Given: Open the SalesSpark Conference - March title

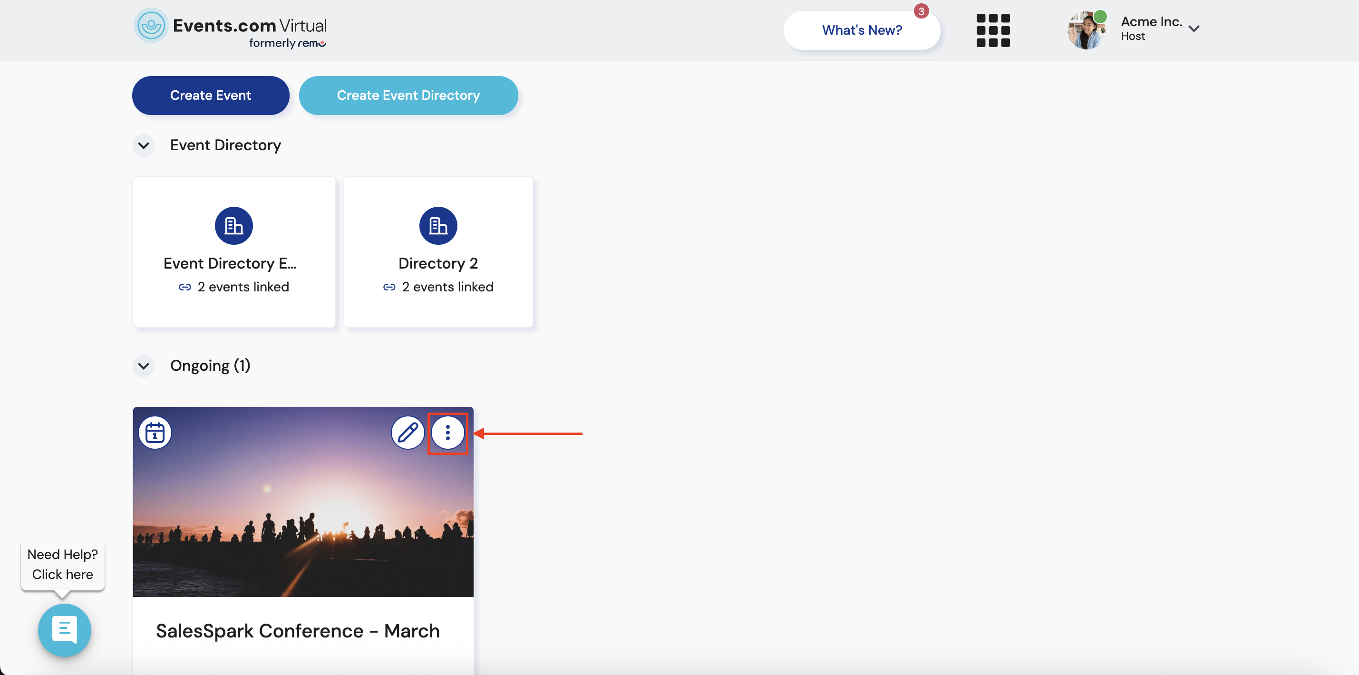Looking at the screenshot, I should [298, 631].
